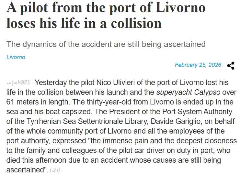
Task: Click the February 25, 2026 date
Action: (198, 65)
